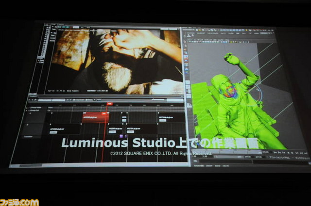311x206 pixels.
Task: Select the red highlighted clip on track A
Action: tap(95, 118)
